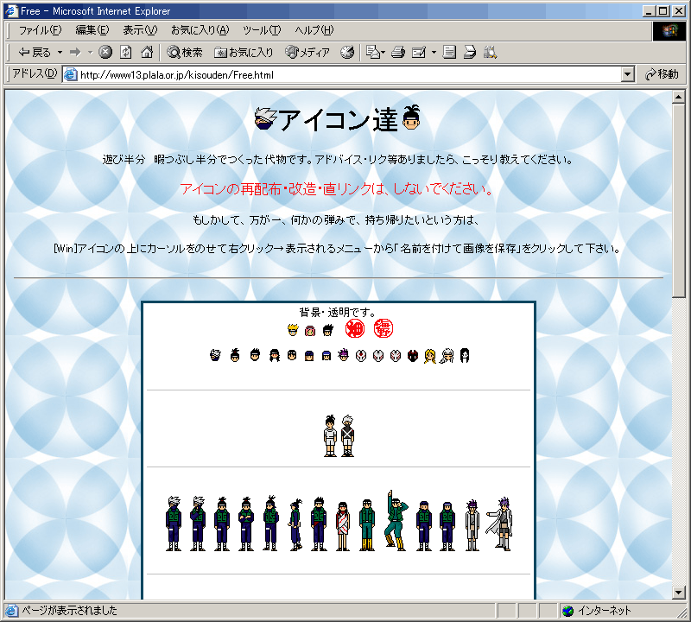The width and height of the screenshot is (691, 622).
Task: Go to the home page icon
Action: [x=147, y=53]
